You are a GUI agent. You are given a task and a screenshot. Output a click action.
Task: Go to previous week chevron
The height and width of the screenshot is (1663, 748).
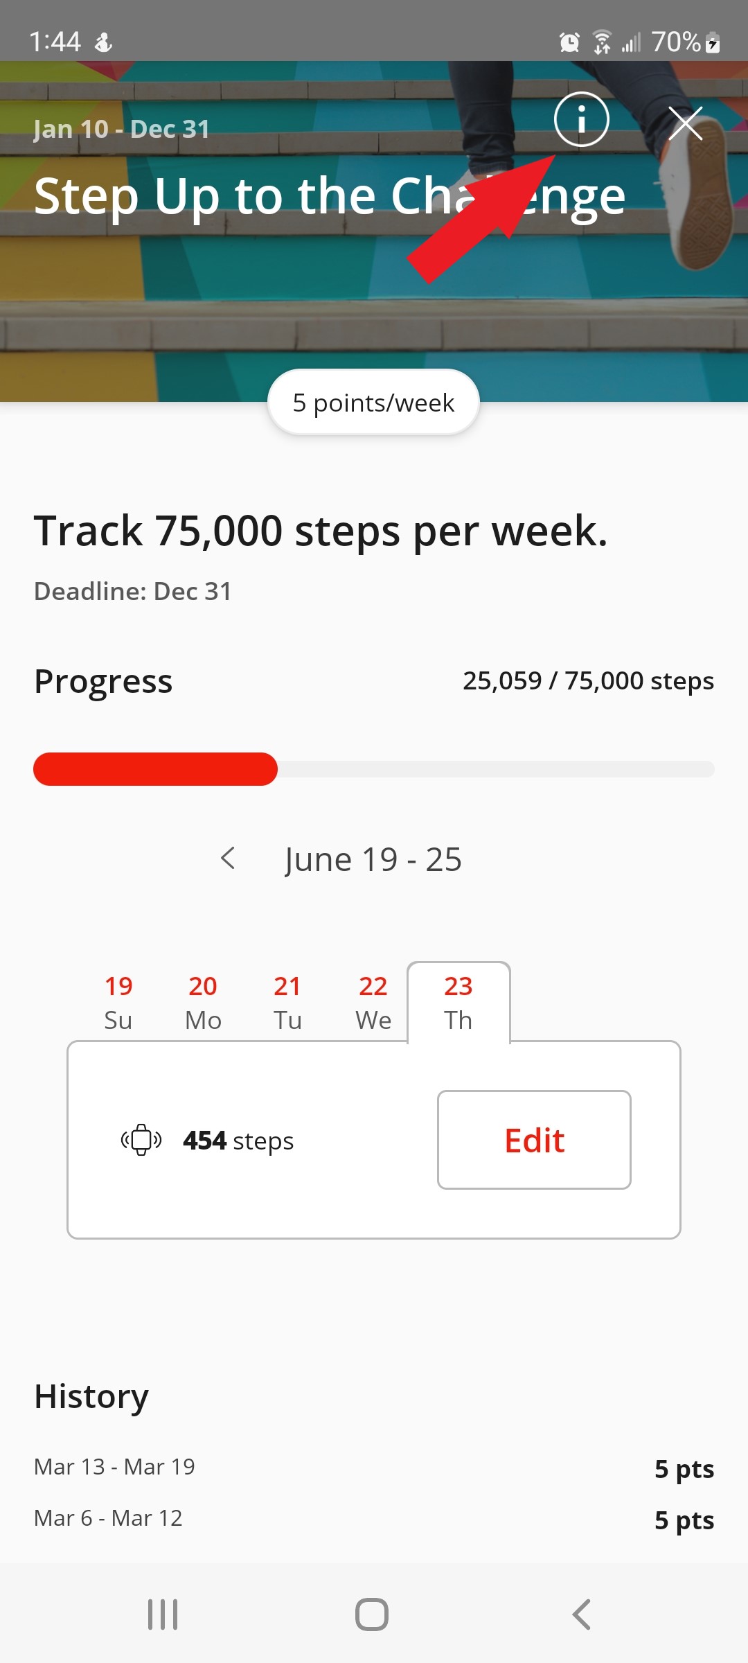point(228,859)
